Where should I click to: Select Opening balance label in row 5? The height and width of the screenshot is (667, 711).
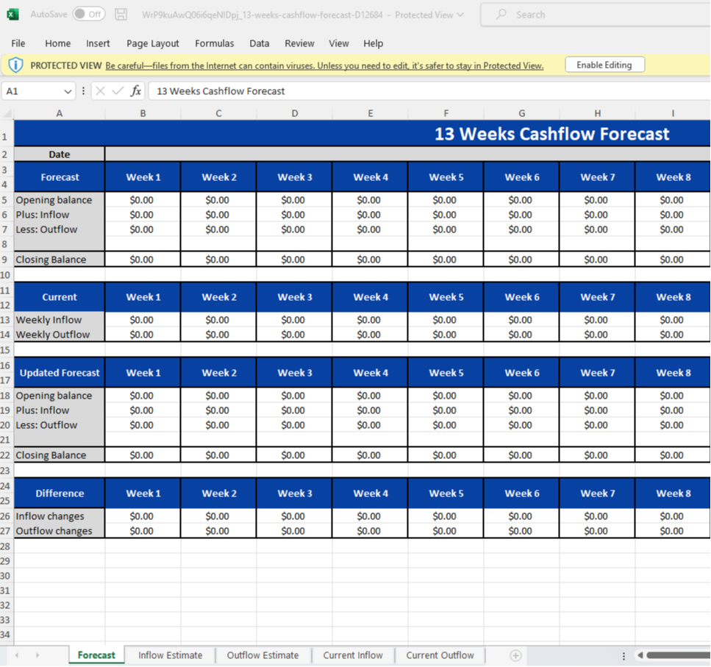pos(60,200)
